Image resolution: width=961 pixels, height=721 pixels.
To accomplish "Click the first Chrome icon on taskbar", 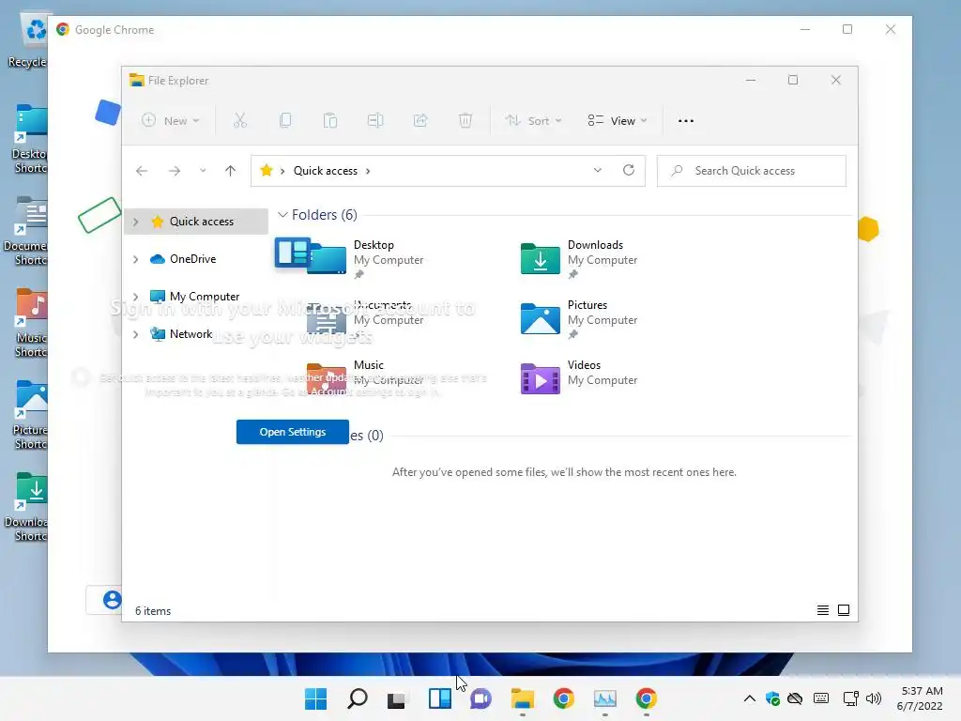I will pyautogui.click(x=564, y=698).
